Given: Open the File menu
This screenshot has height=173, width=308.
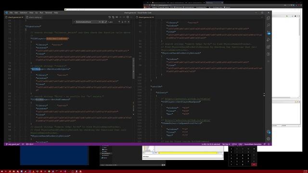Looking at the screenshot, I should pos(11,13).
